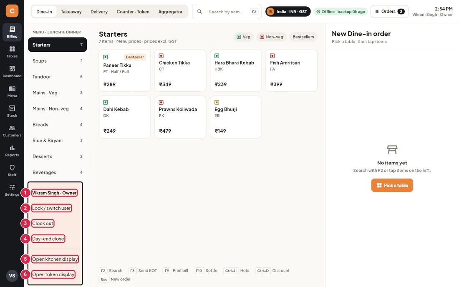Choose Clock out from user menu
This screenshot has width=459, height=287.
pos(43,224)
